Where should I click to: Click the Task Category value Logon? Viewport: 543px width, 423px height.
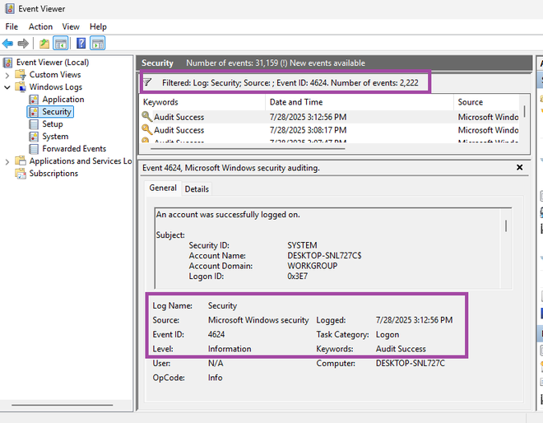pyautogui.click(x=388, y=335)
